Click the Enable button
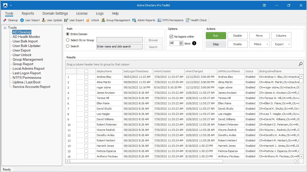307x172 pixels. [237, 44]
